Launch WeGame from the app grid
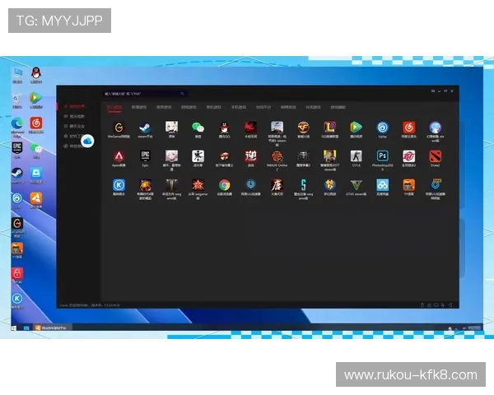 [x=119, y=128]
